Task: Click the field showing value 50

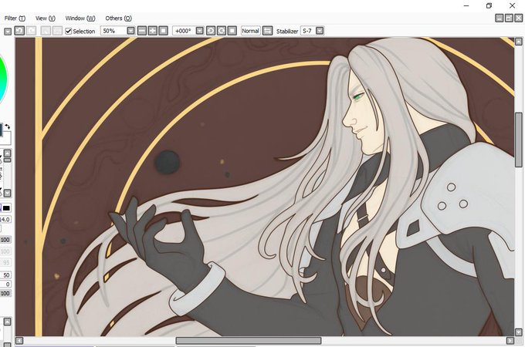Action: (x=5, y=275)
